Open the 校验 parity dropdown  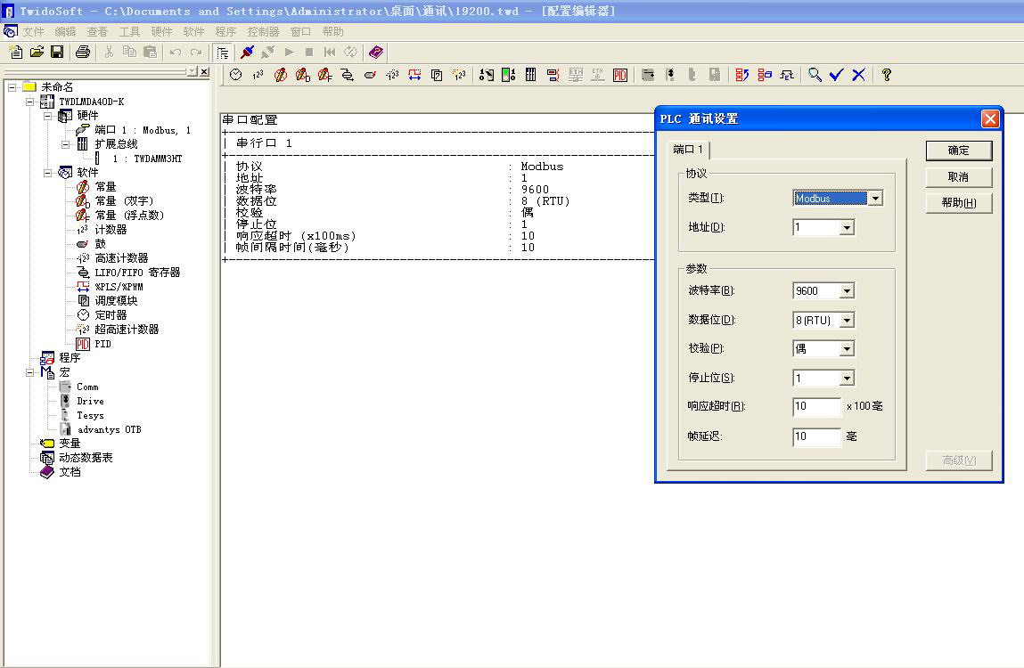(847, 349)
